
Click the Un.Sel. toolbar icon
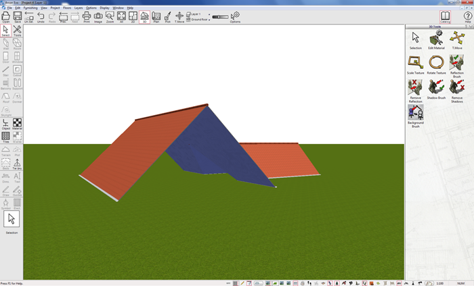point(29,17)
